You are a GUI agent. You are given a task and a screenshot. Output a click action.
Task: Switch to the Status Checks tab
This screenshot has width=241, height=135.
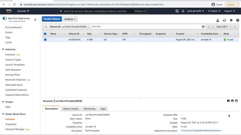tap(71, 108)
